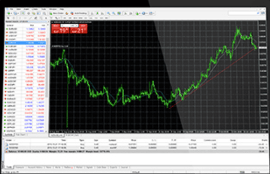Image resolution: width=270 pixels, height=174 pixels.
Task: Open the Help menu
Action: [62, 9]
